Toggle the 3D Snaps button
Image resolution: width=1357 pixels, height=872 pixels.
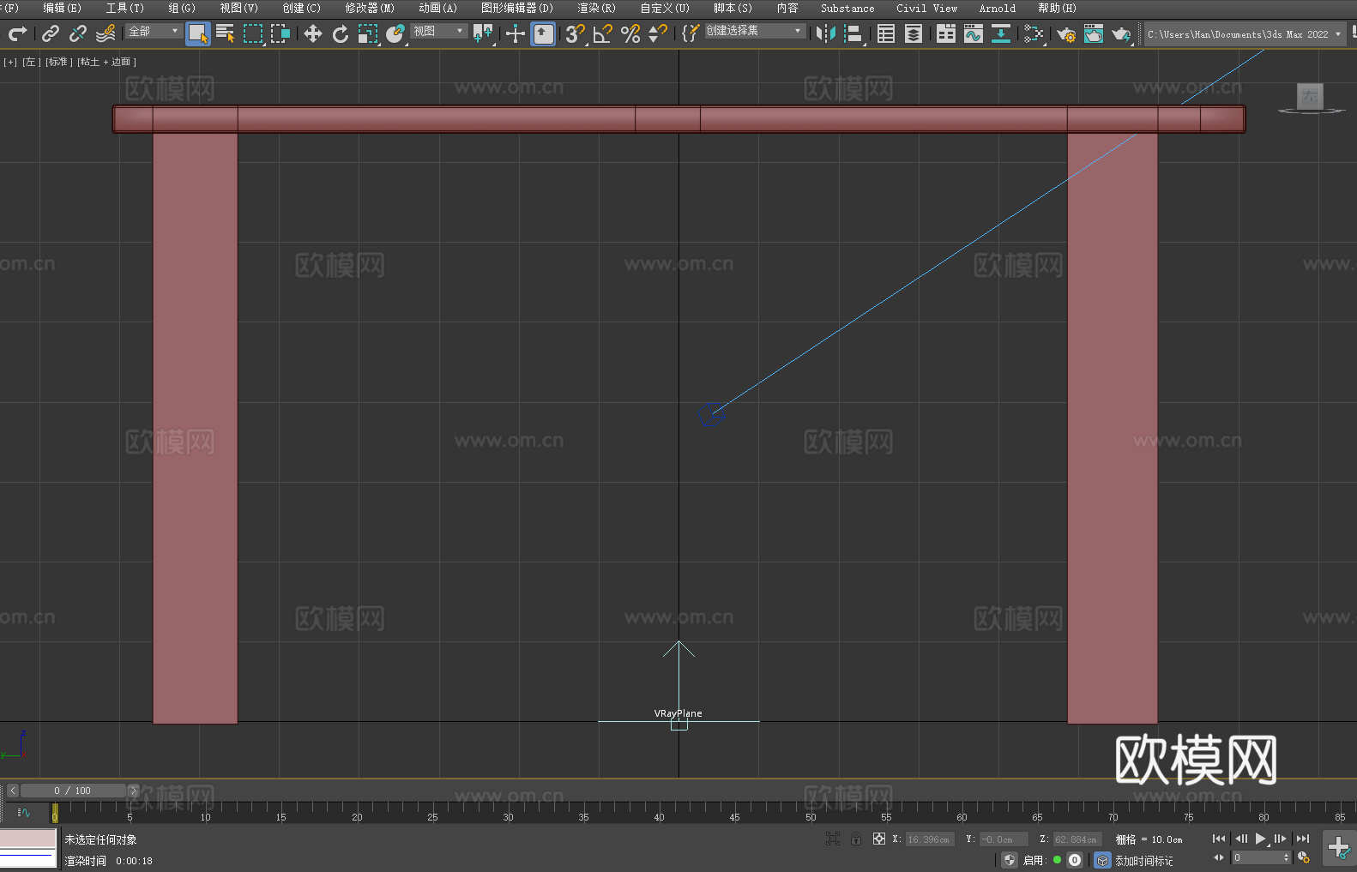click(x=575, y=33)
